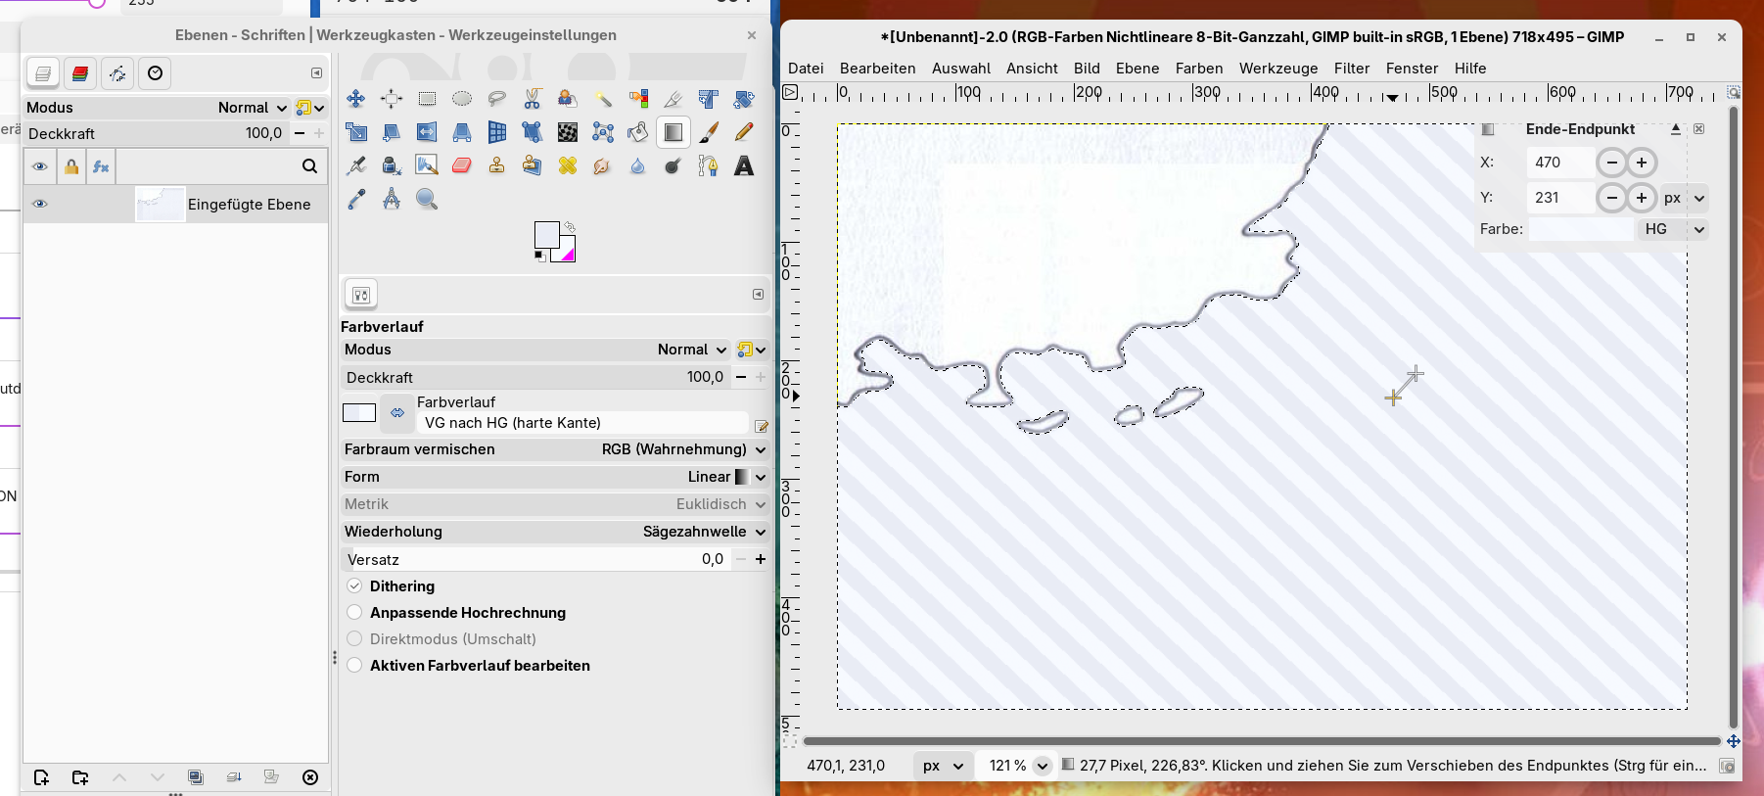Choose the Scissors Select tool

coord(533,99)
